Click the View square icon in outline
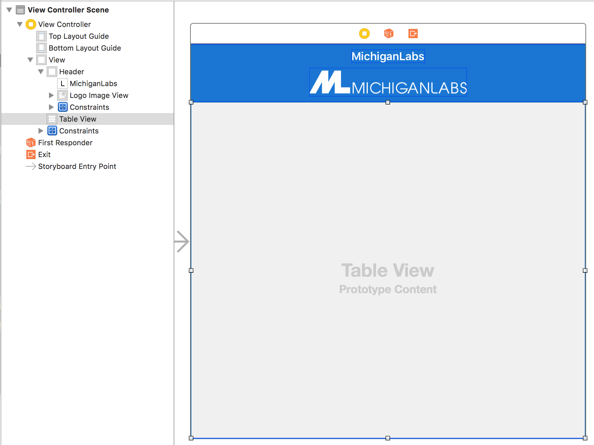 (x=41, y=60)
